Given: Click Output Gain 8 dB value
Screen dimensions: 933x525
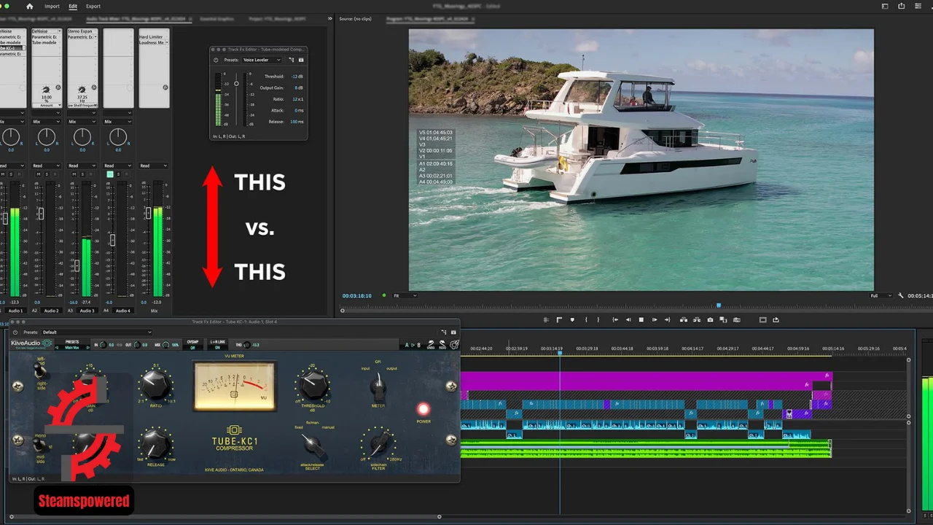Looking at the screenshot, I should (x=299, y=87).
